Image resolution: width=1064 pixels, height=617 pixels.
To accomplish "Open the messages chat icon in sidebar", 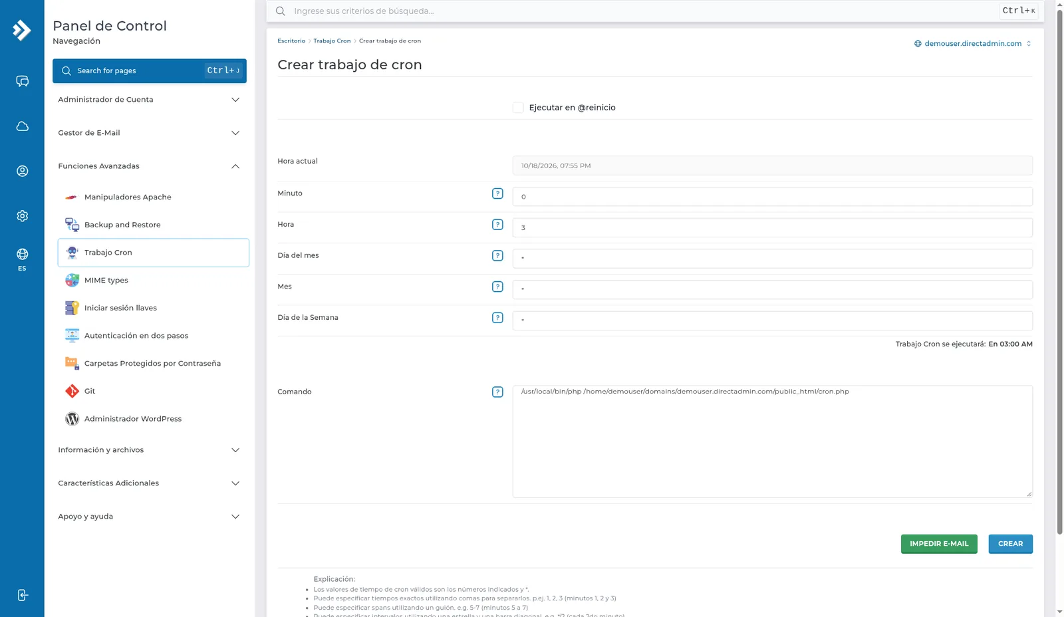I will point(22,81).
